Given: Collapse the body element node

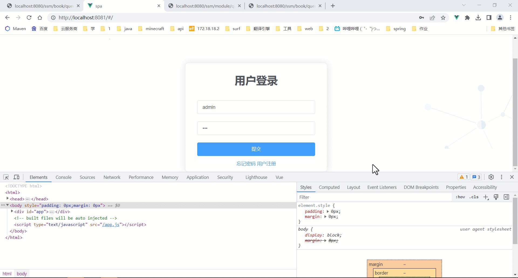Looking at the screenshot, I should coord(8,205).
